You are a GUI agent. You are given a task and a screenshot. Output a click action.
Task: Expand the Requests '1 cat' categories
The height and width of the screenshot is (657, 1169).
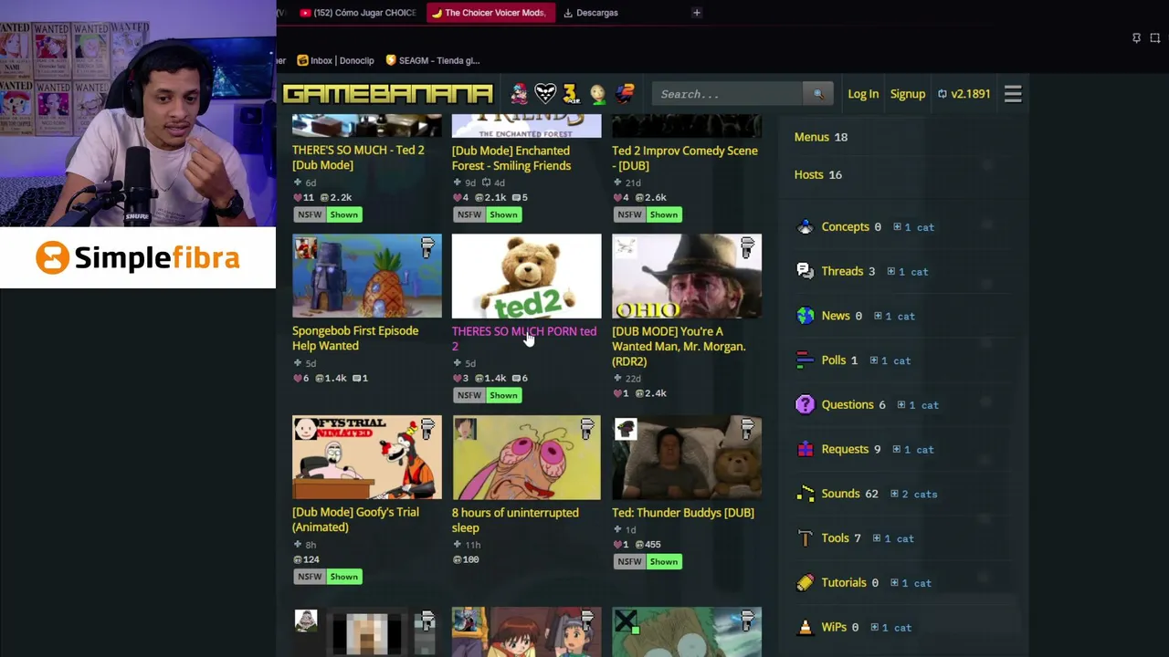pyautogui.click(x=913, y=450)
